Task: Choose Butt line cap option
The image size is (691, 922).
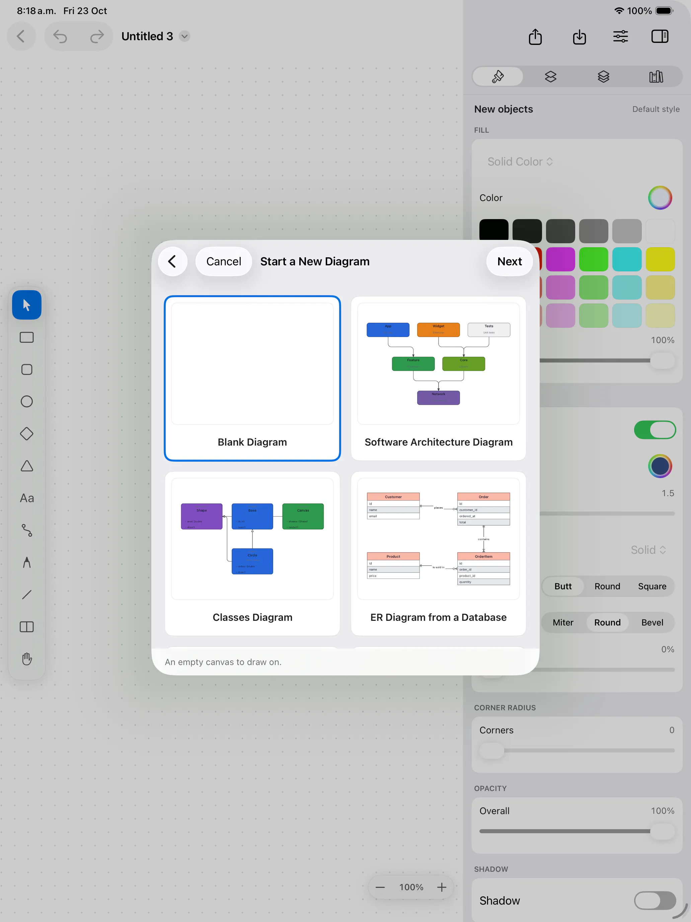Action: click(563, 586)
